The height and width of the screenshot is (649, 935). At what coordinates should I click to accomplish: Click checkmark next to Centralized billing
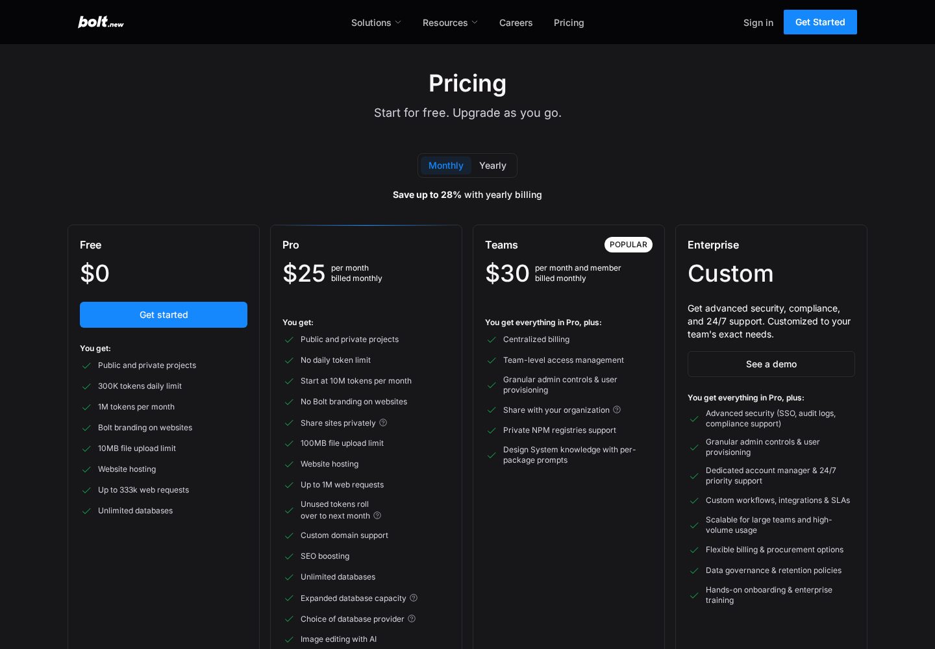492,339
